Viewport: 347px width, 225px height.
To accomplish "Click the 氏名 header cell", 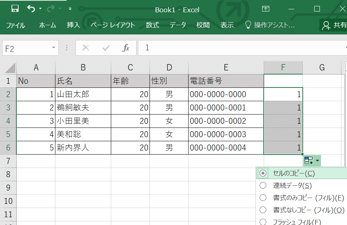I will point(83,81).
